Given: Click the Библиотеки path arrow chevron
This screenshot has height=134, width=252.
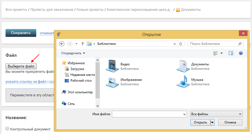Looking at the screenshot, I should coord(94,44).
